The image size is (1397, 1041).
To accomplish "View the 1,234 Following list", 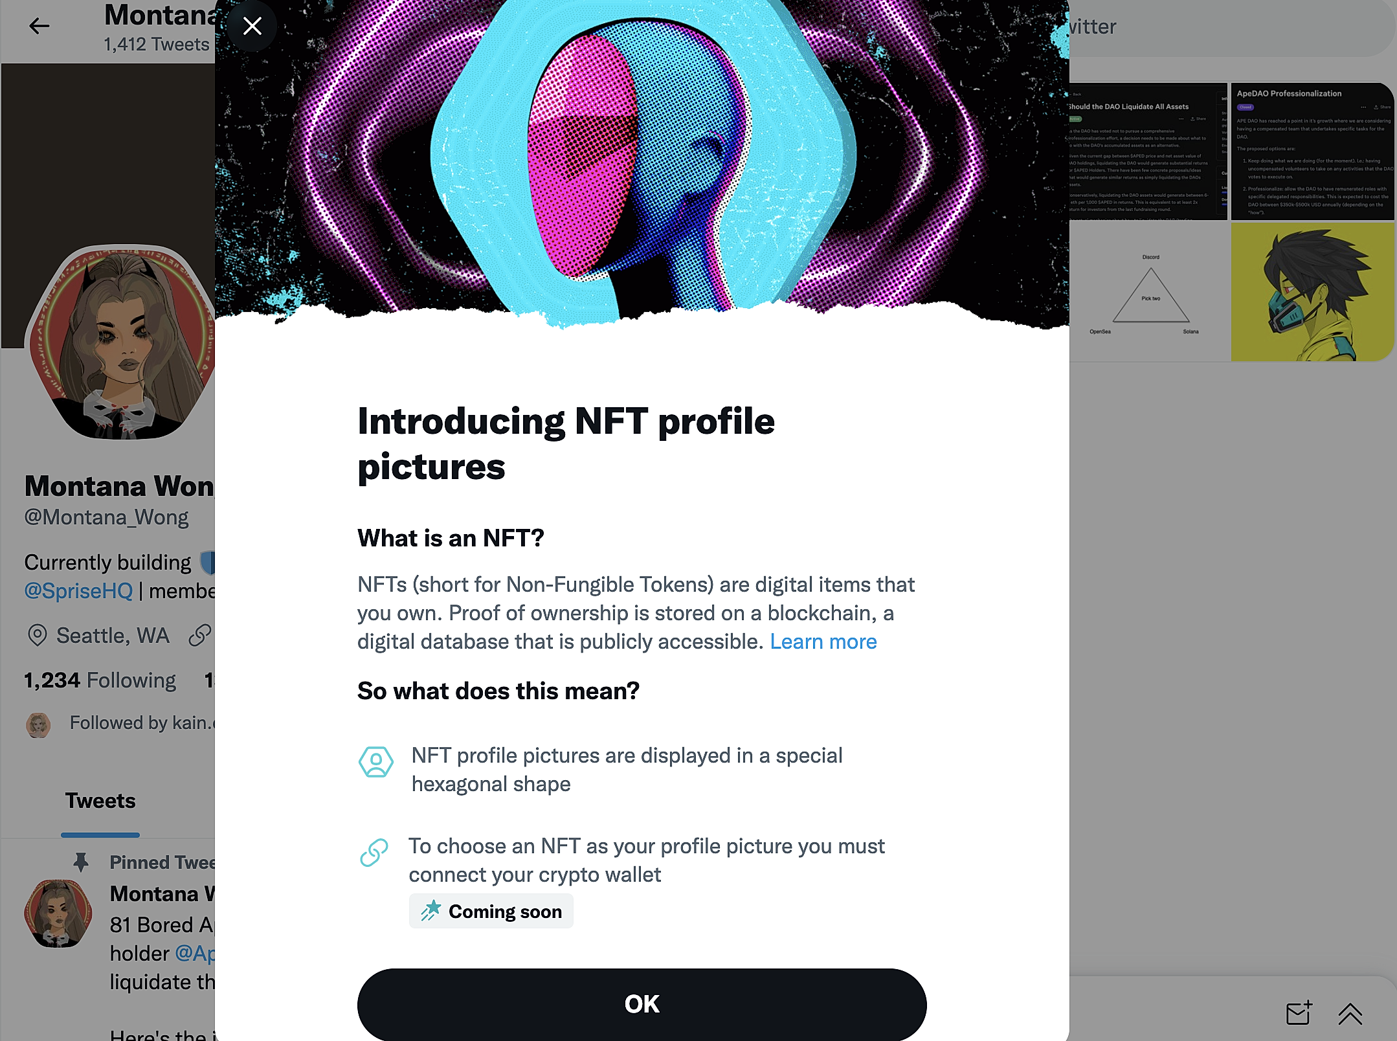I will 100,680.
